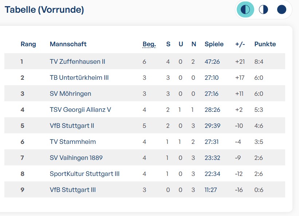Click the Spiele column header
Screen dimensions: 299x216
tap(214, 44)
